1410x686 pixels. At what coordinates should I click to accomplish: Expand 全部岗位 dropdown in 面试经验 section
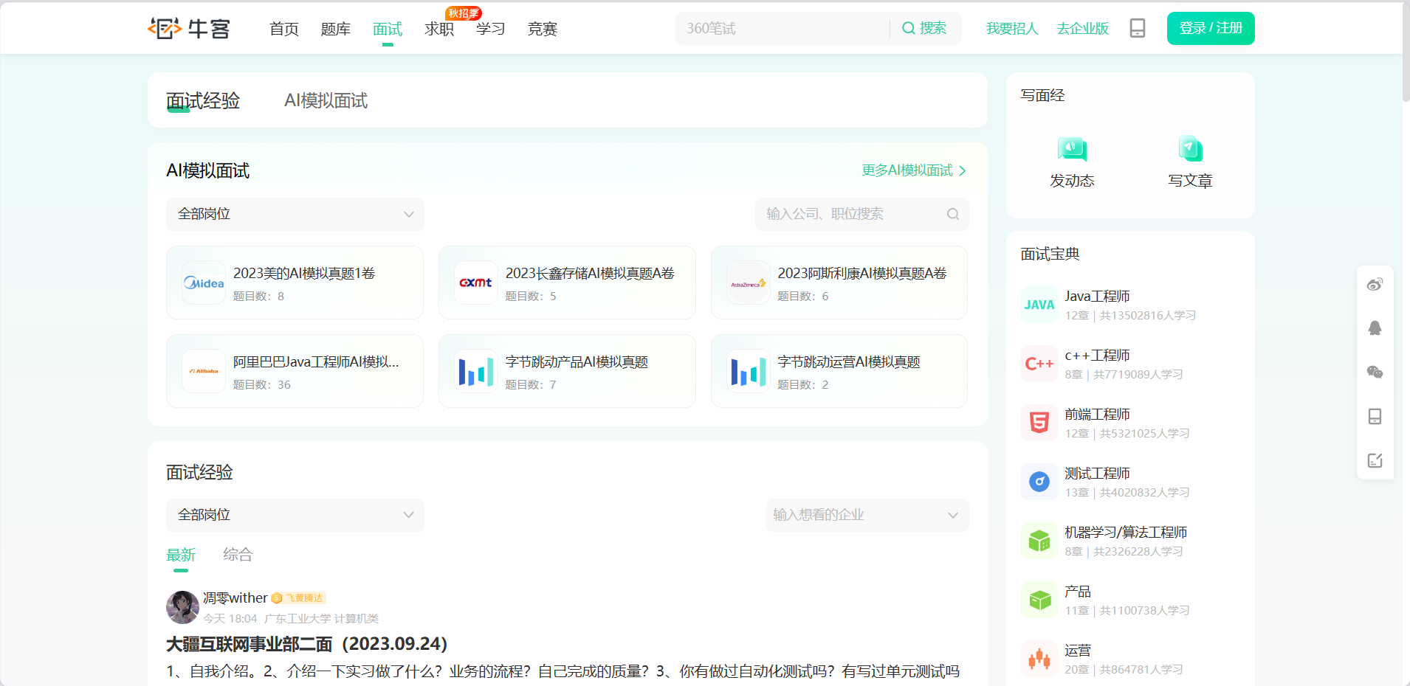tap(295, 515)
